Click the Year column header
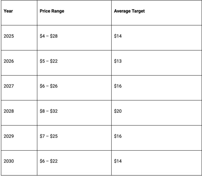202x176 pixels. coord(8,11)
